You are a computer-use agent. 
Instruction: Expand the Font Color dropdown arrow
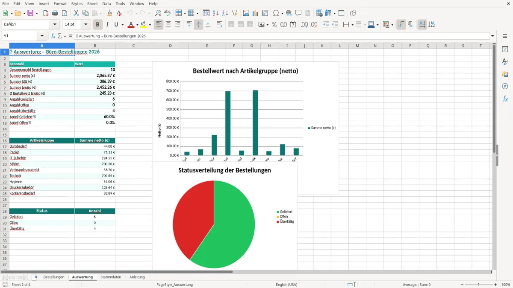[x=137, y=25]
